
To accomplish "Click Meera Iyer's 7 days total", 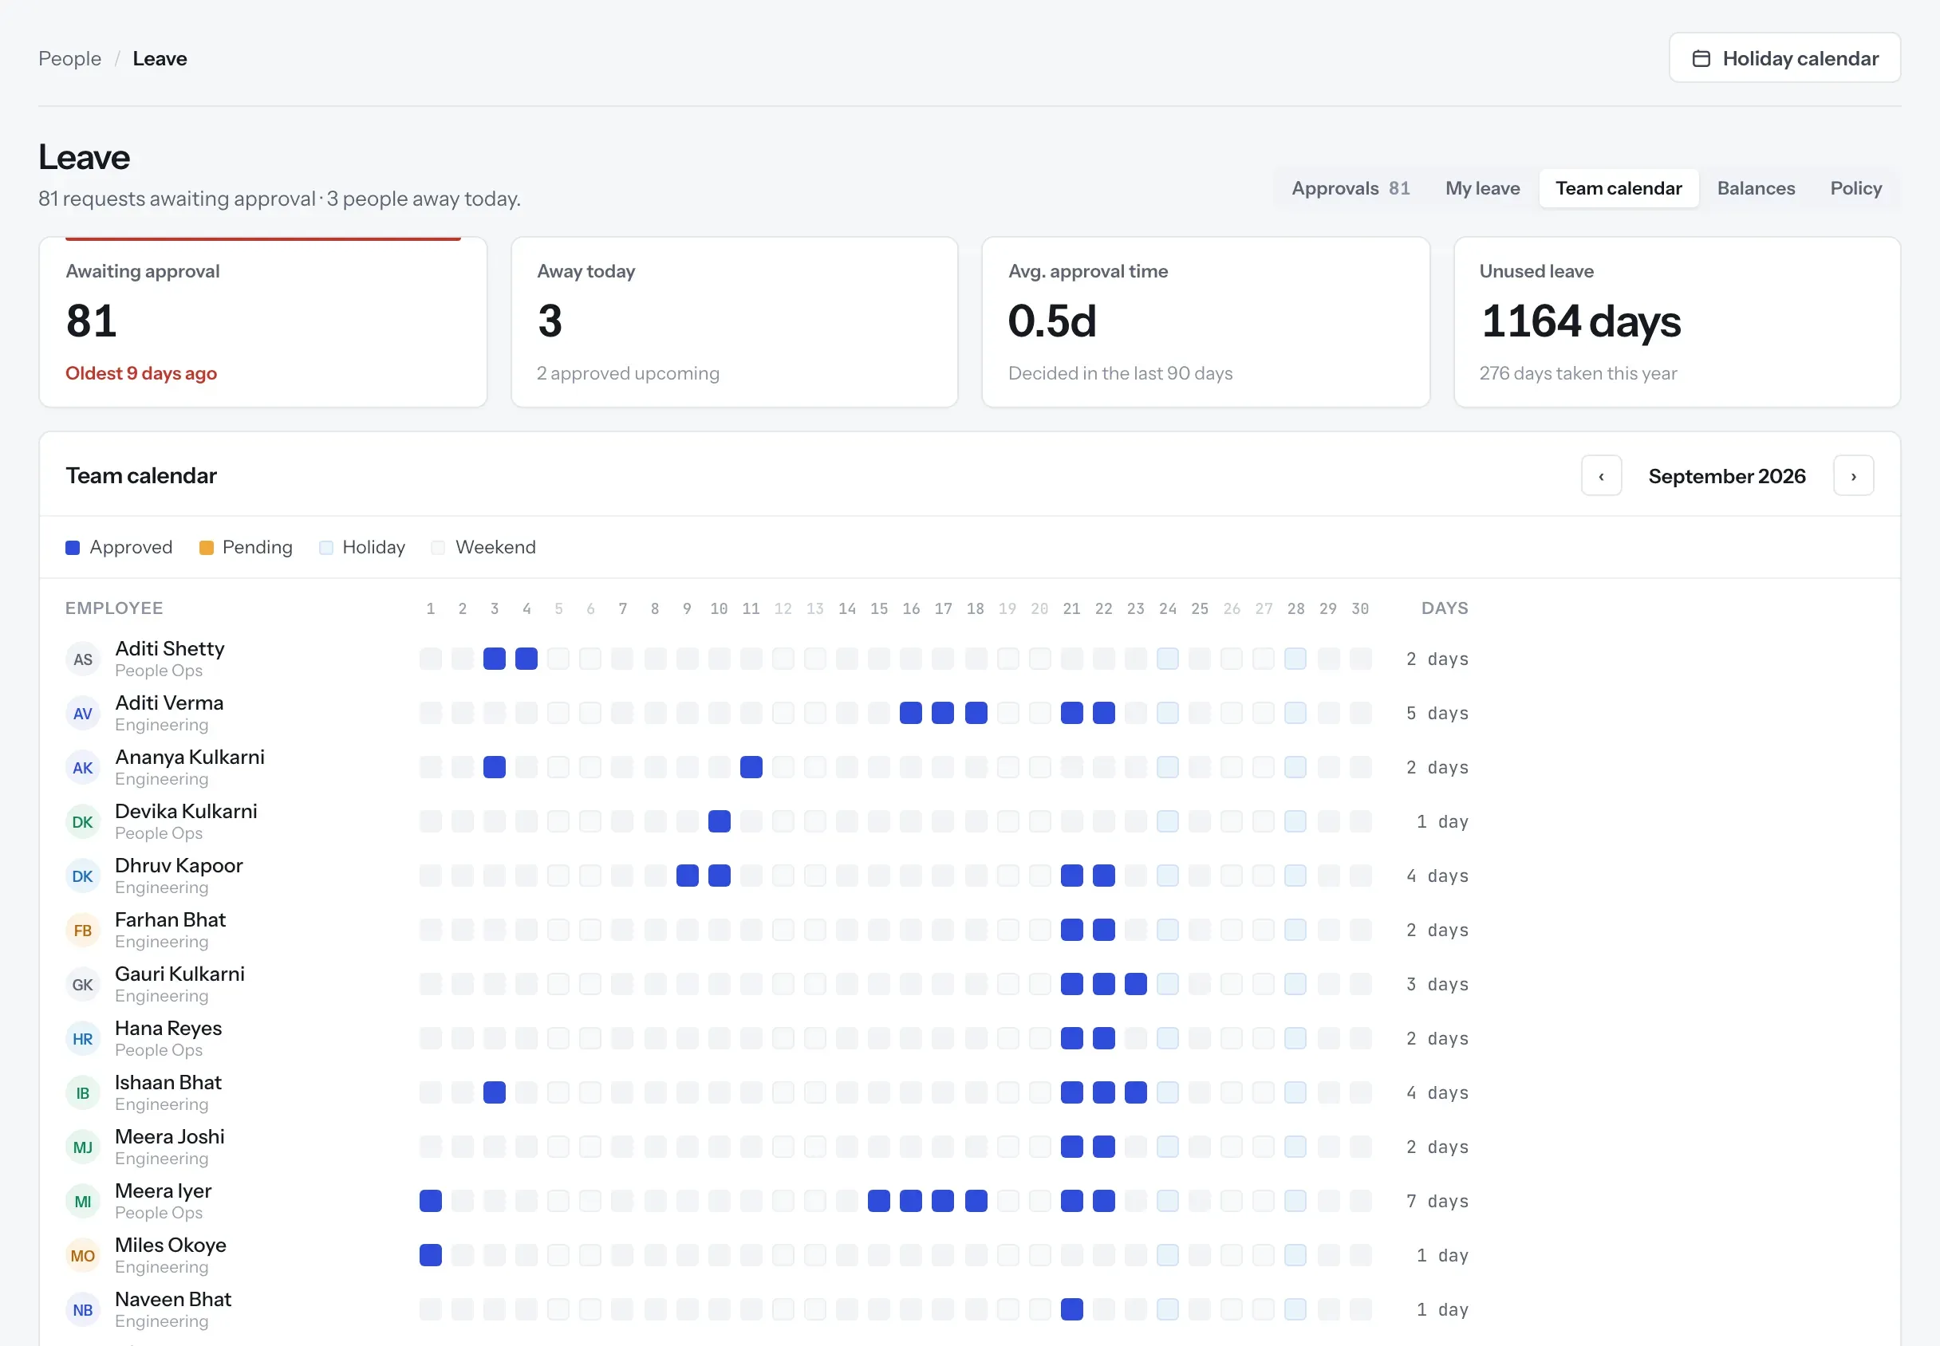I will click(x=1437, y=1201).
